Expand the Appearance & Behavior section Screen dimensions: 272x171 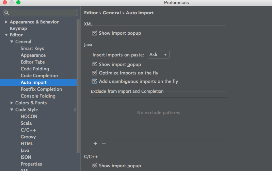6,22
